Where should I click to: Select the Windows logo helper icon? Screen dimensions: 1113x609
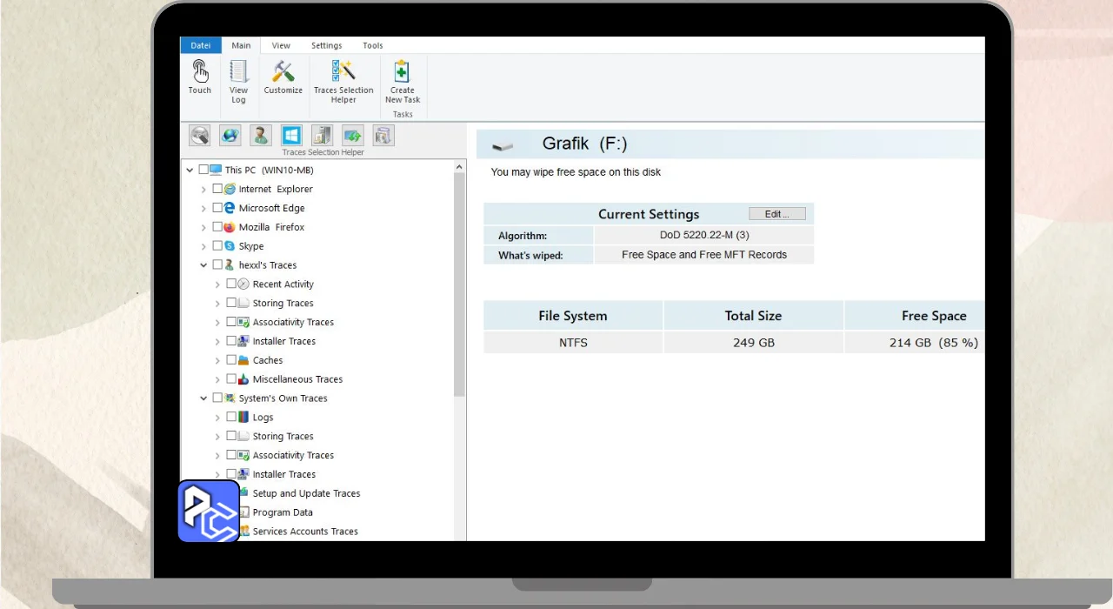(291, 136)
